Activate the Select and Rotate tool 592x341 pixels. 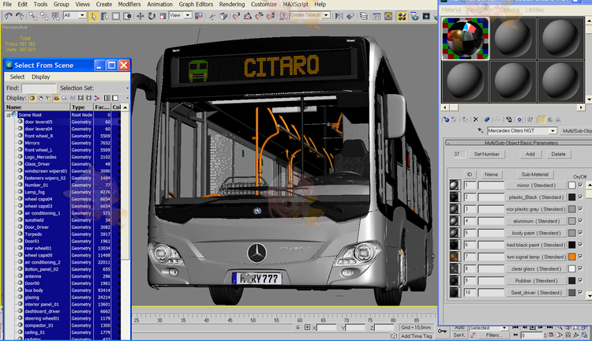pyautogui.click(x=152, y=17)
